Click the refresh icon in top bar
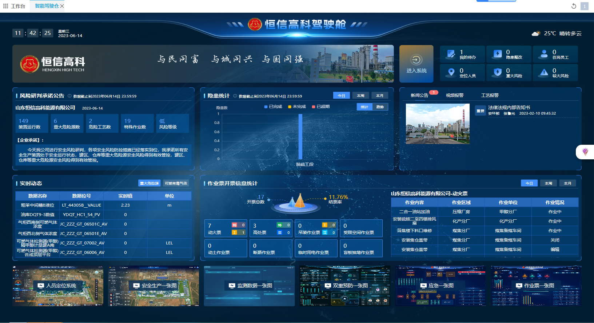 [x=574, y=6]
